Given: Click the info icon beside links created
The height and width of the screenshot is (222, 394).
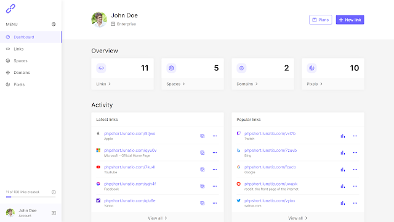Looking at the screenshot, I should [54, 192].
